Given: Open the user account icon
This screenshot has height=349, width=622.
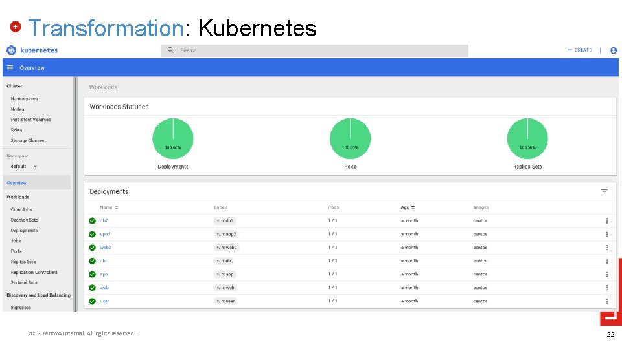Looking at the screenshot, I should (x=614, y=50).
